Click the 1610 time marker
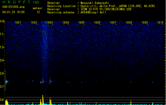Image resolution: width=166 pixels, height=105 pixels. tap(160, 23)
